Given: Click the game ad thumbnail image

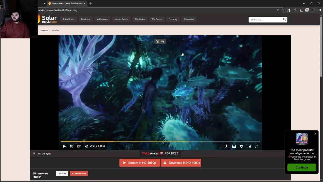Looking at the screenshot, I should tap(302, 139).
